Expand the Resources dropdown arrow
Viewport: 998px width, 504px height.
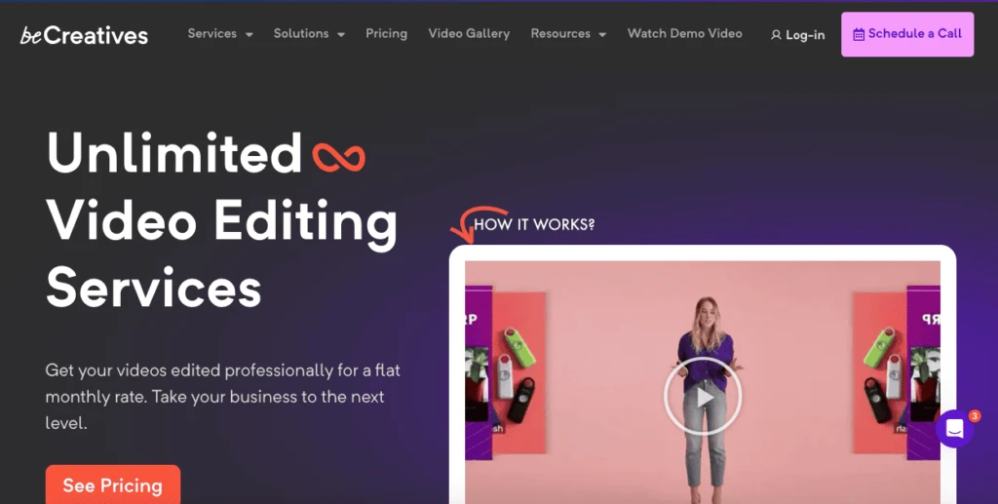pos(602,34)
